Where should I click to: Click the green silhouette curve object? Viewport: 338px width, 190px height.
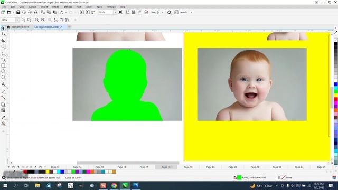127,86
